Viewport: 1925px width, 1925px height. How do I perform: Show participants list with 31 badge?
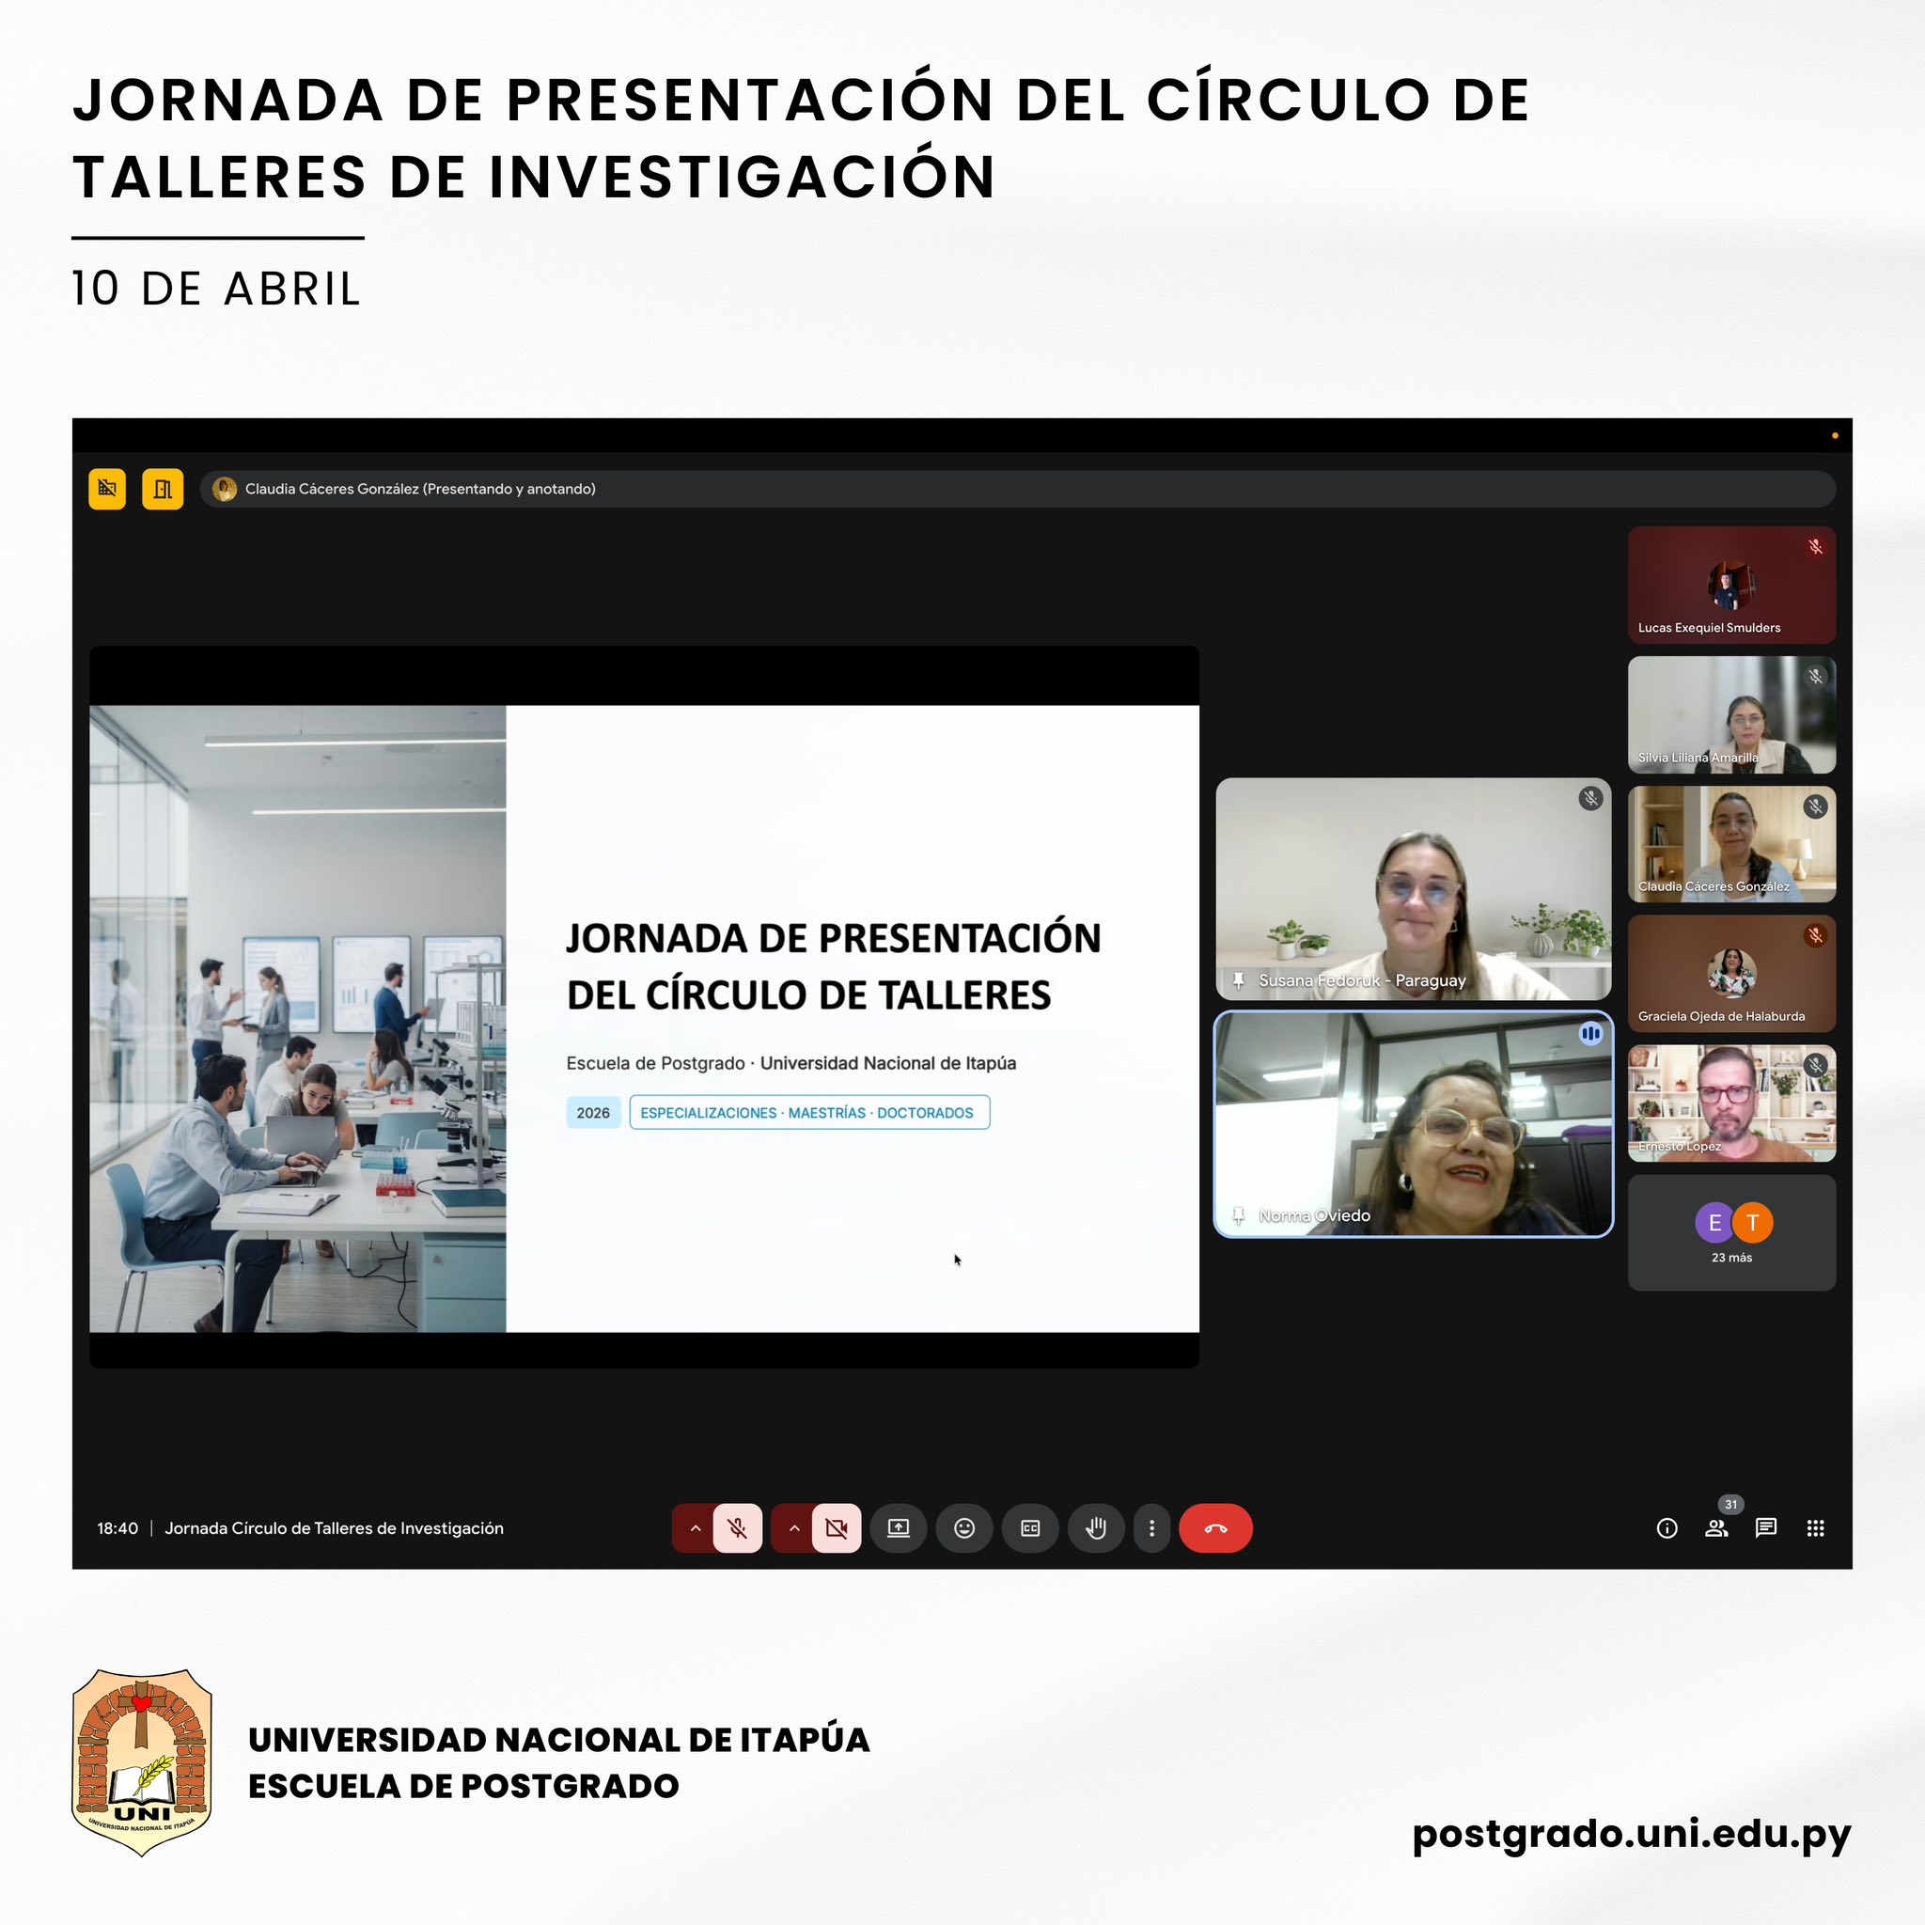[1715, 1527]
